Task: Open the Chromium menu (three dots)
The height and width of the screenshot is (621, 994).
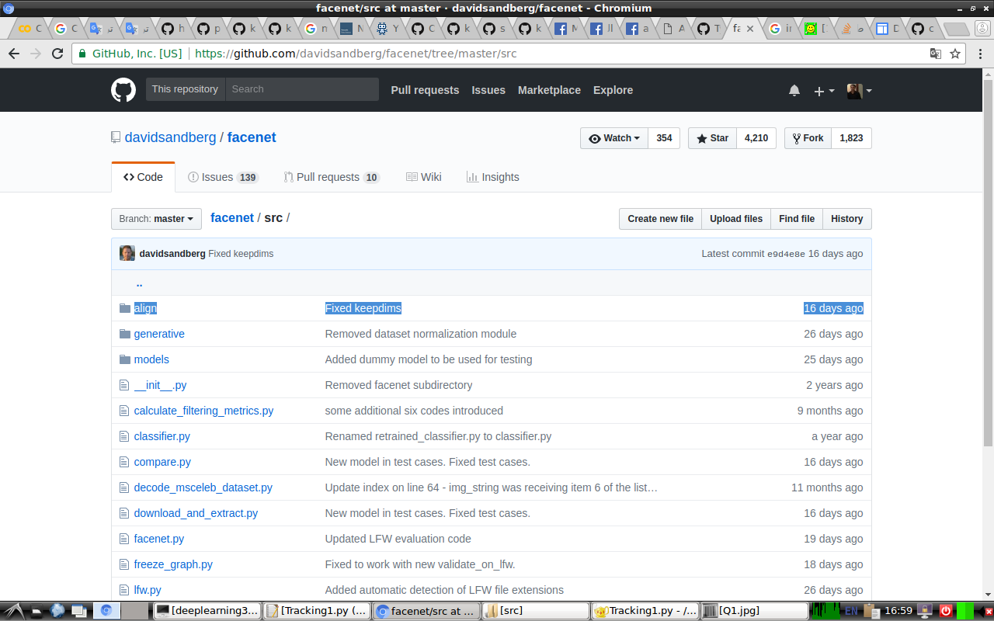Action: (980, 54)
